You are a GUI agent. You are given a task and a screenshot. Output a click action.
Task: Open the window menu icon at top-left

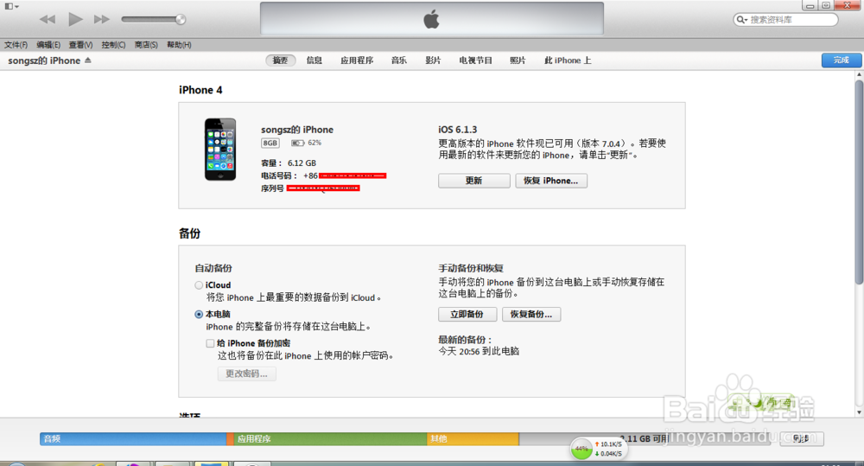tap(11, 6)
